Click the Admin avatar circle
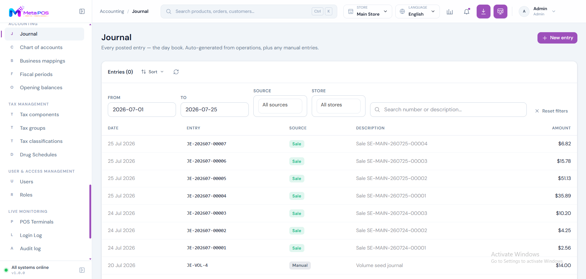The height and width of the screenshot is (279, 586). click(x=524, y=11)
